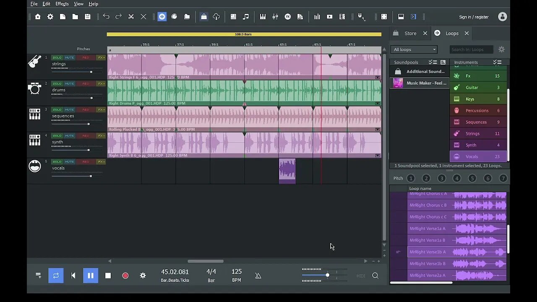
Task: Click the store shopping bag toolbar icon
Action: click(203, 17)
